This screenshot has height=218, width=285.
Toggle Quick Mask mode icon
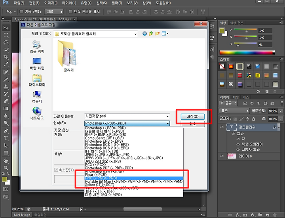6,189
